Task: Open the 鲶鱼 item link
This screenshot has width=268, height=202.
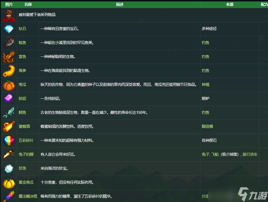Action: [x=22, y=43]
